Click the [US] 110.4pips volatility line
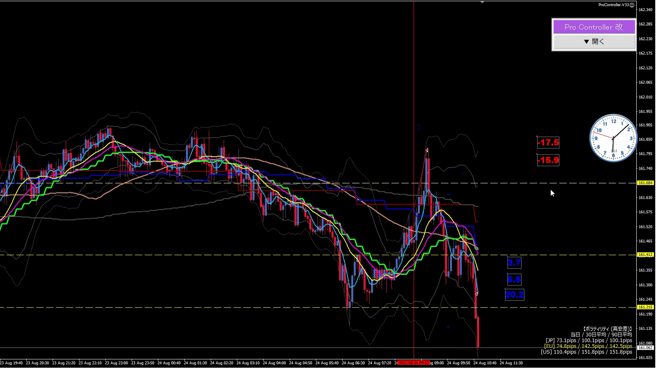Image resolution: width=656 pixels, height=368 pixels. (x=586, y=352)
